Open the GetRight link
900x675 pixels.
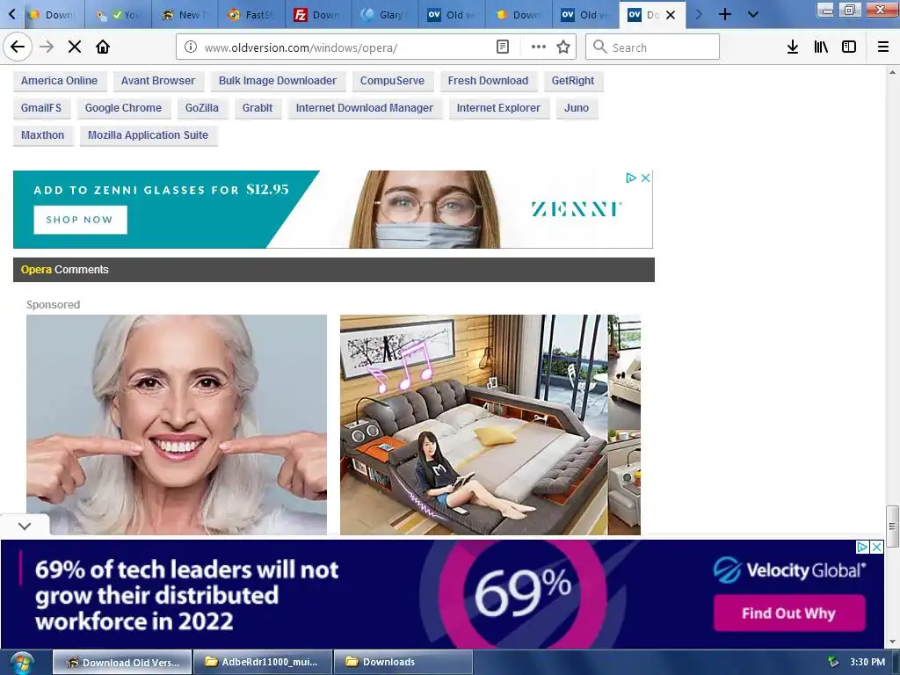pos(573,81)
